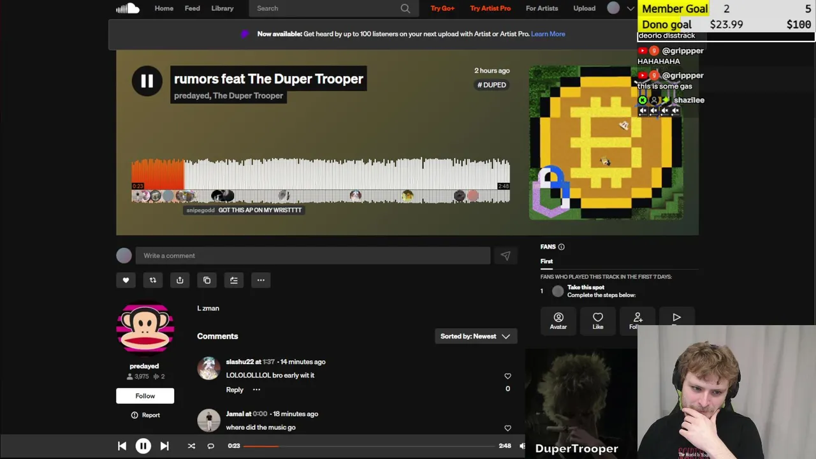
Task: Click snipegodd waveform comment text
Action: click(x=259, y=210)
